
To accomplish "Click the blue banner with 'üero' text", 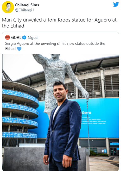I will coord(98,118).
